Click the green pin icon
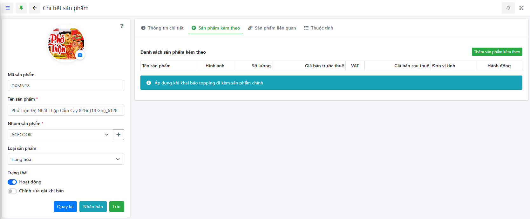Screen dimensions: 530x219 [x=21, y=8]
